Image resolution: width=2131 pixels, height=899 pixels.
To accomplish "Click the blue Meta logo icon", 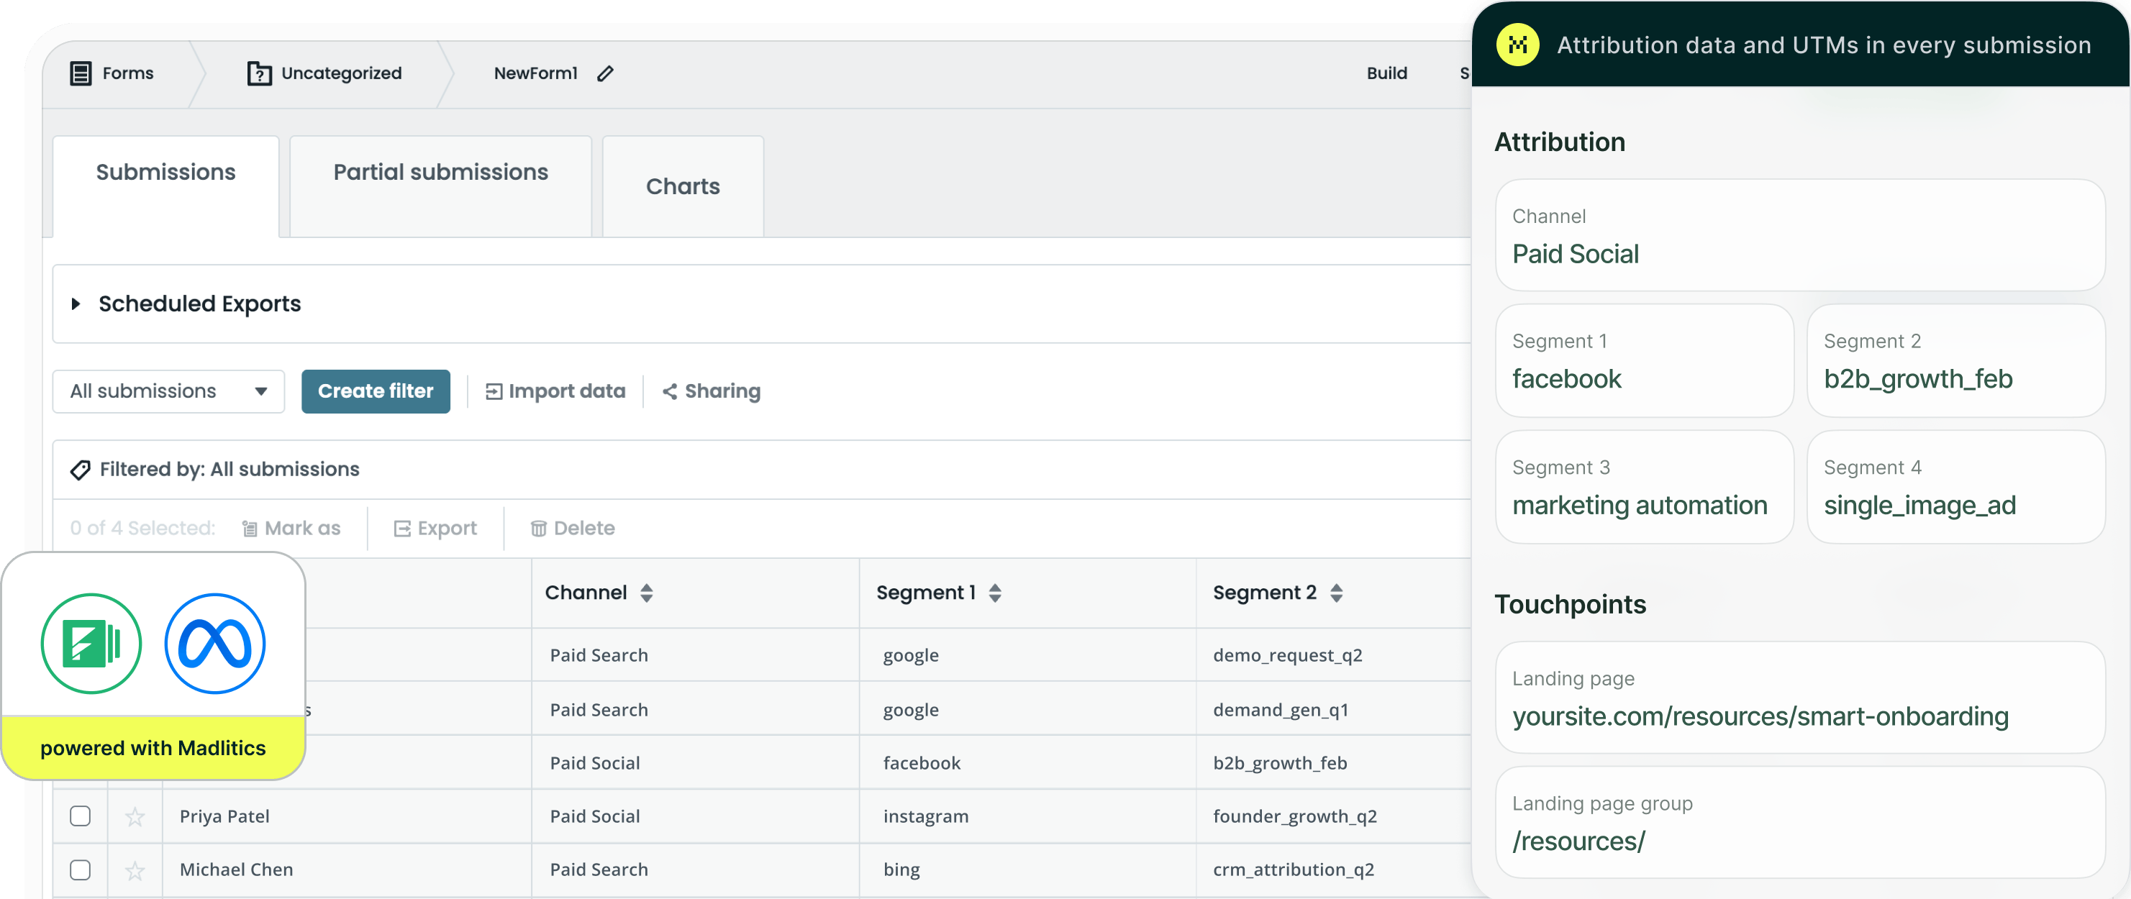I will pos(215,643).
